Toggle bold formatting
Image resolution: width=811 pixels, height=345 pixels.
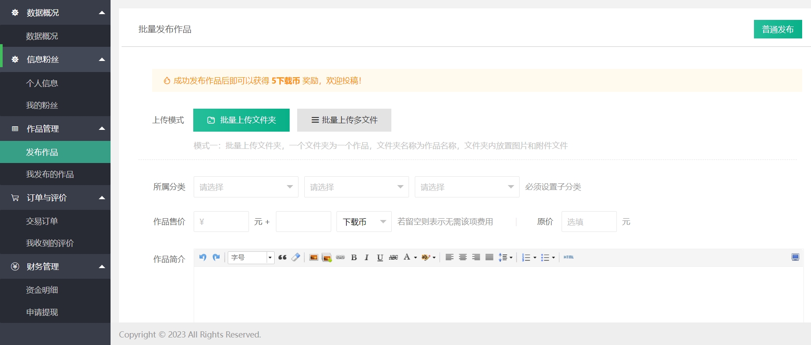point(354,257)
